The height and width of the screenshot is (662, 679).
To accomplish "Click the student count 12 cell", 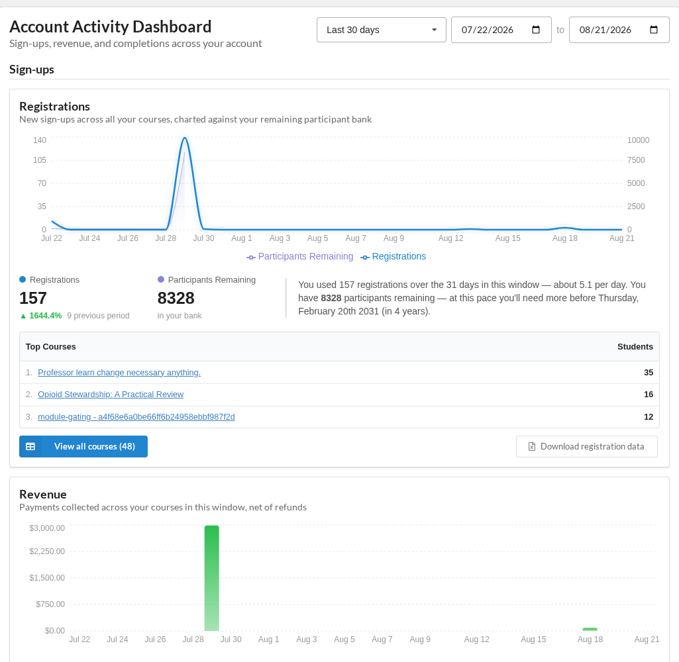I will [649, 417].
